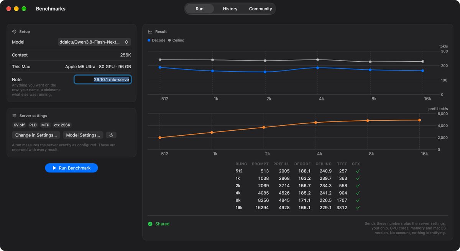Click the decode value 185.2
Image resolution: width=460 pixels, height=251 pixels.
point(304,193)
